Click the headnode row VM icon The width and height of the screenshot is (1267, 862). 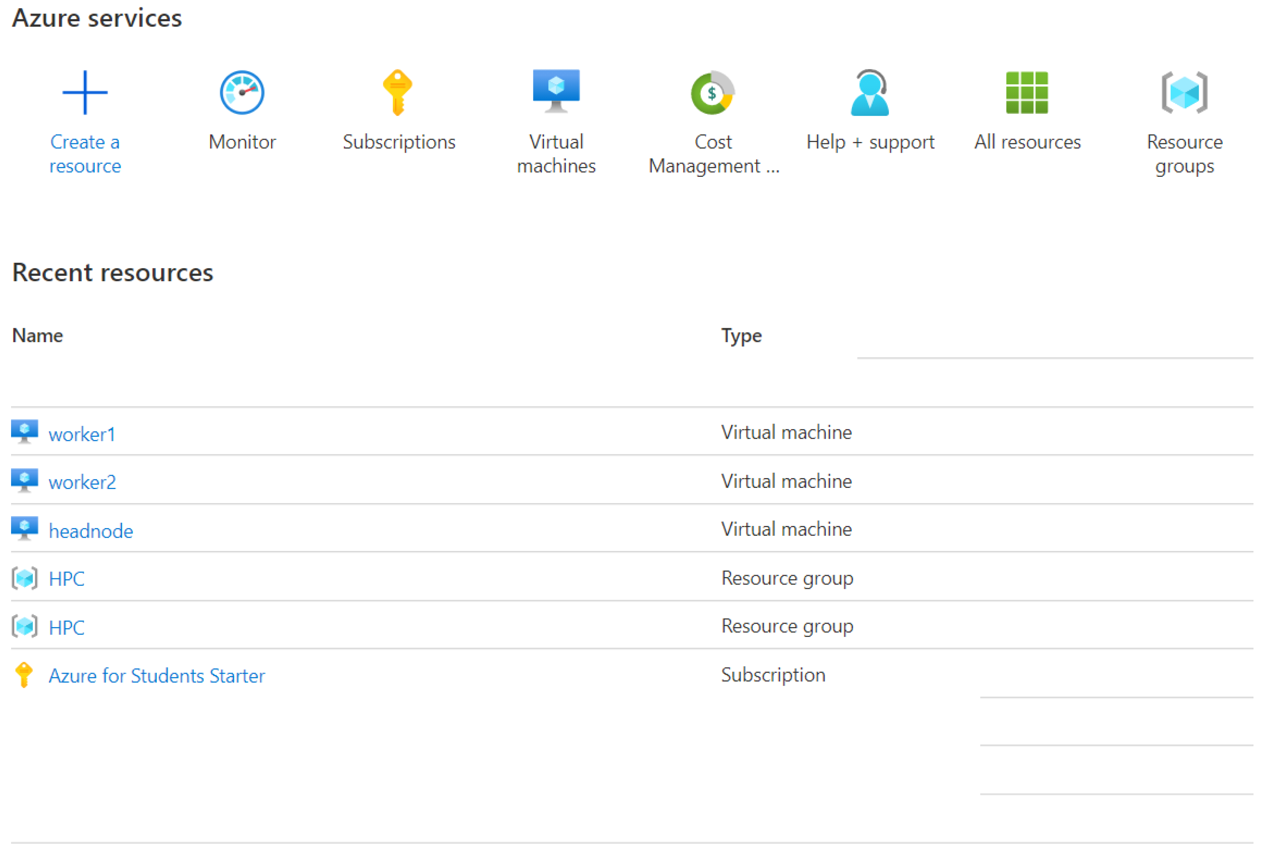point(25,528)
